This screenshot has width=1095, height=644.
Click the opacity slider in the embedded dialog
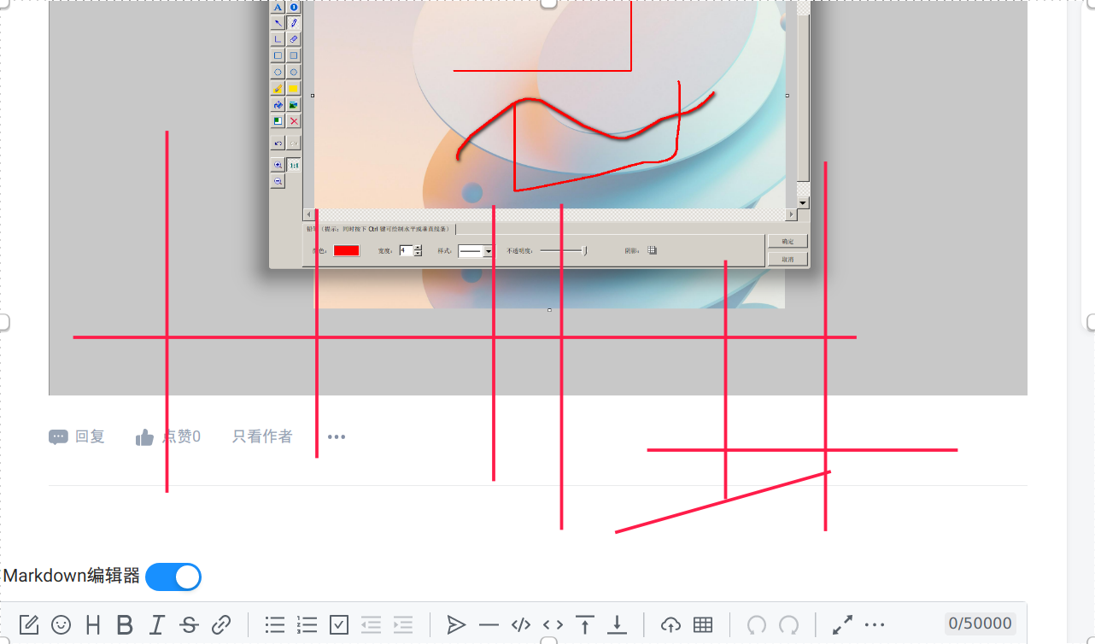(x=563, y=250)
